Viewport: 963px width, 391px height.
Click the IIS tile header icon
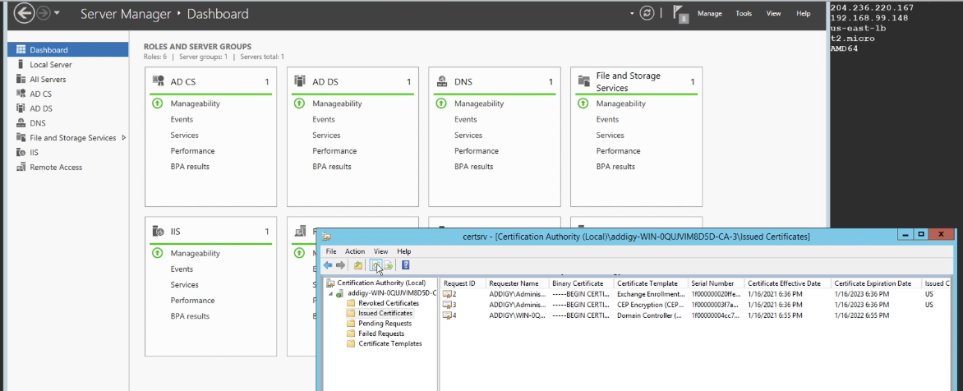159,232
